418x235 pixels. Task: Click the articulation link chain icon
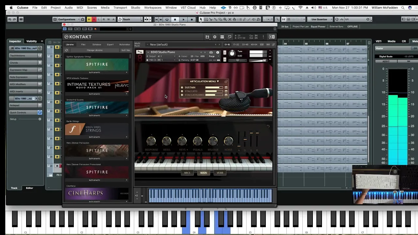coord(226,81)
